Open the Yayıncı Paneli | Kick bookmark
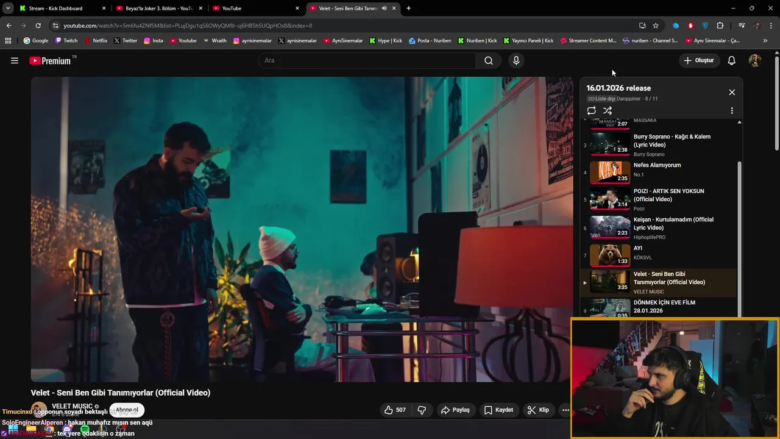Image resolution: width=780 pixels, height=439 pixels. [528, 41]
